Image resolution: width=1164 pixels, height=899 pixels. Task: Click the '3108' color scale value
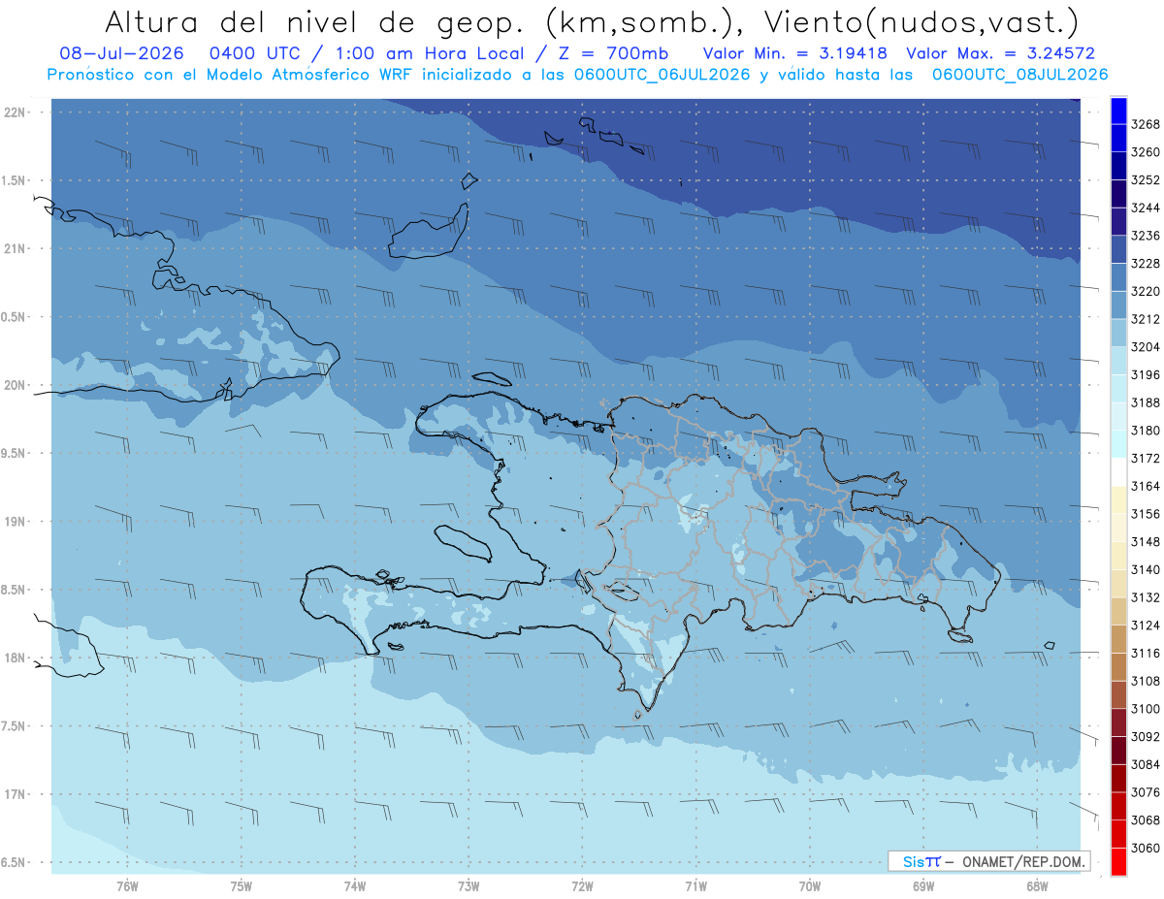tap(1146, 681)
